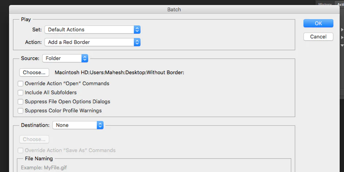The width and height of the screenshot is (344, 172).
Task: Select the Actions panel tab
Action: [x=340, y=4]
